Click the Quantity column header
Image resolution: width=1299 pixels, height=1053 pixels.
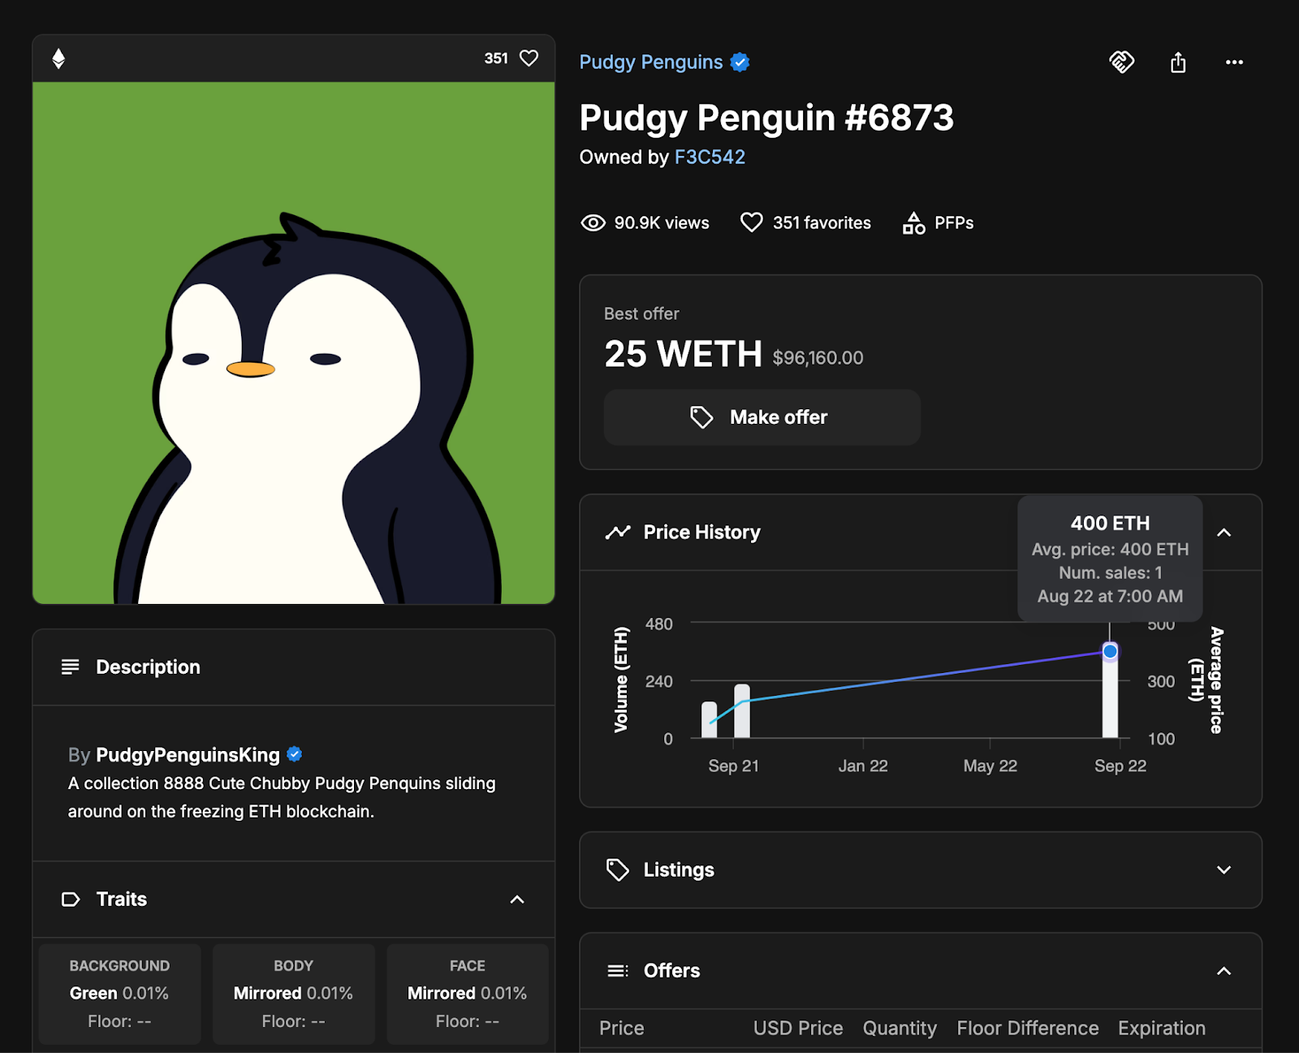(900, 1029)
